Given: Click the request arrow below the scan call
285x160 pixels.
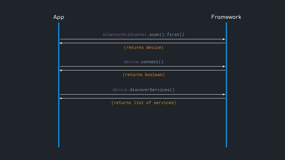Looking at the screenshot, I should coord(142,39).
